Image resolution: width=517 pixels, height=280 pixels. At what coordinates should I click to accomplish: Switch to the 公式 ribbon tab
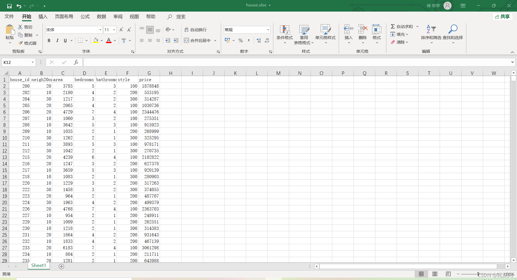click(x=85, y=17)
